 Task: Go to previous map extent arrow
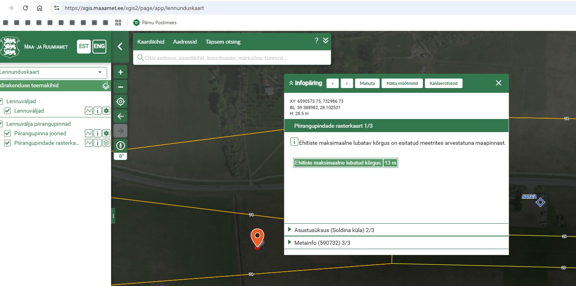(121, 116)
